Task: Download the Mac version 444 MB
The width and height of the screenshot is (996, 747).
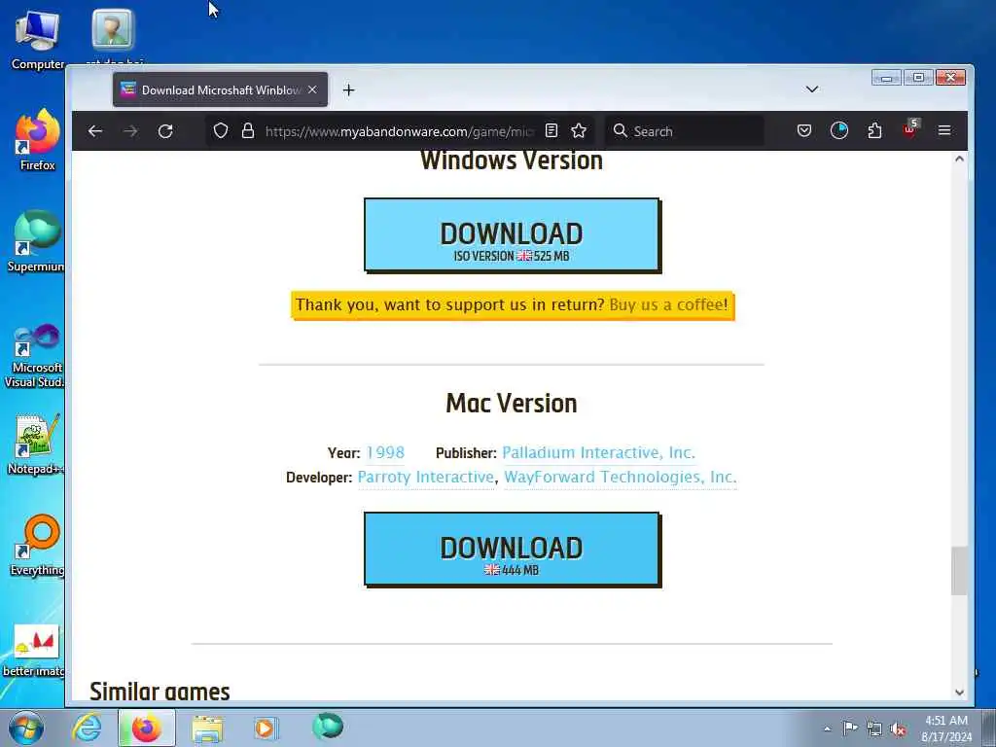Action: coord(512,550)
